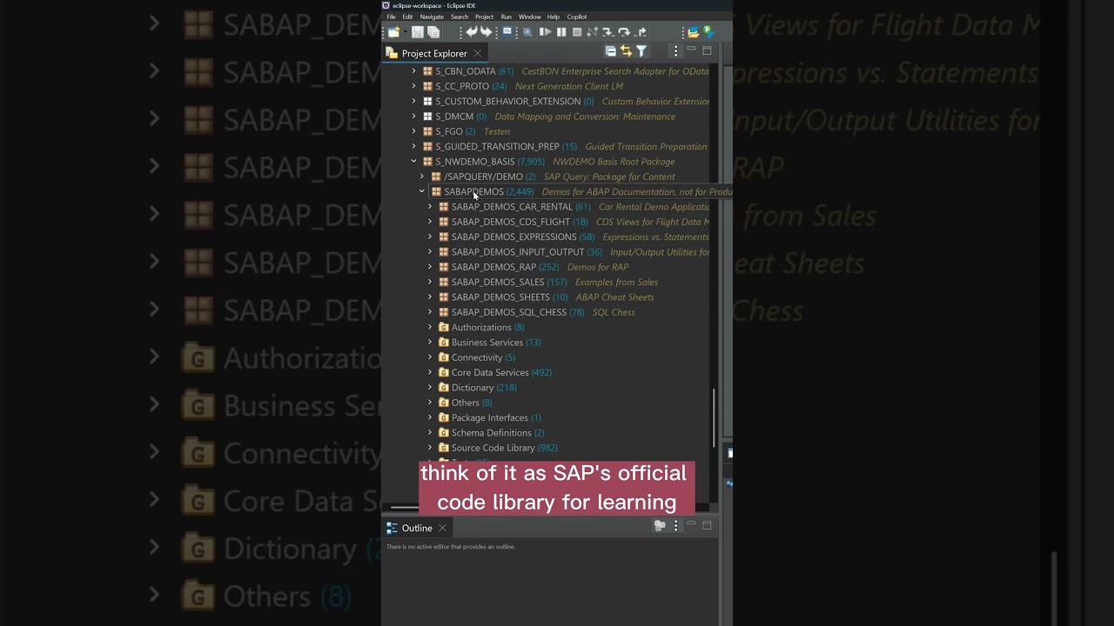Expand the Source Code Library folder
This screenshot has width=1114, height=626.
coord(430,448)
